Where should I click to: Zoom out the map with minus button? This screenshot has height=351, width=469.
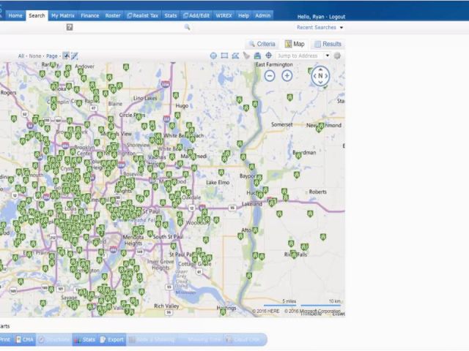[x=270, y=76]
